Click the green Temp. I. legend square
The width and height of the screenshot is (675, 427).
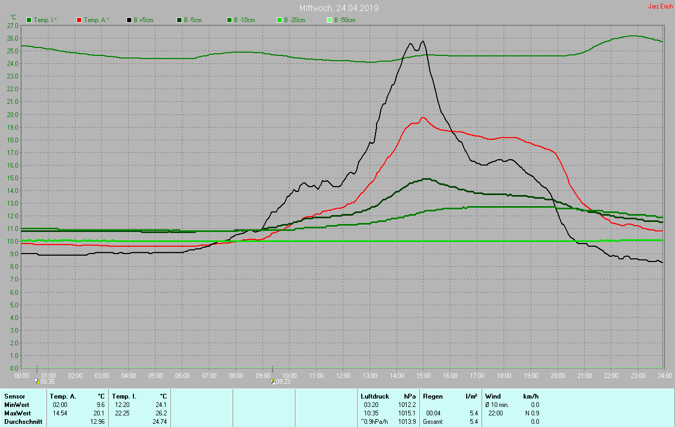point(29,20)
